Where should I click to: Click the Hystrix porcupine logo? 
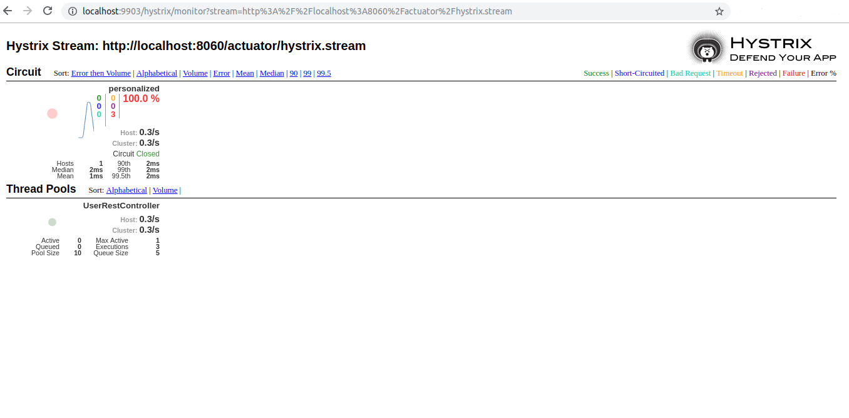pyautogui.click(x=707, y=48)
